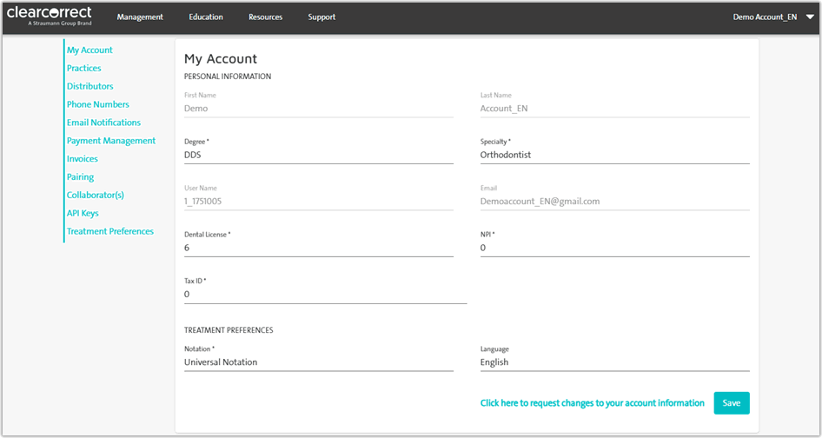Open Phone Numbers settings
Image resolution: width=822 pixels, height=438 pixels.
coord(98,105)
